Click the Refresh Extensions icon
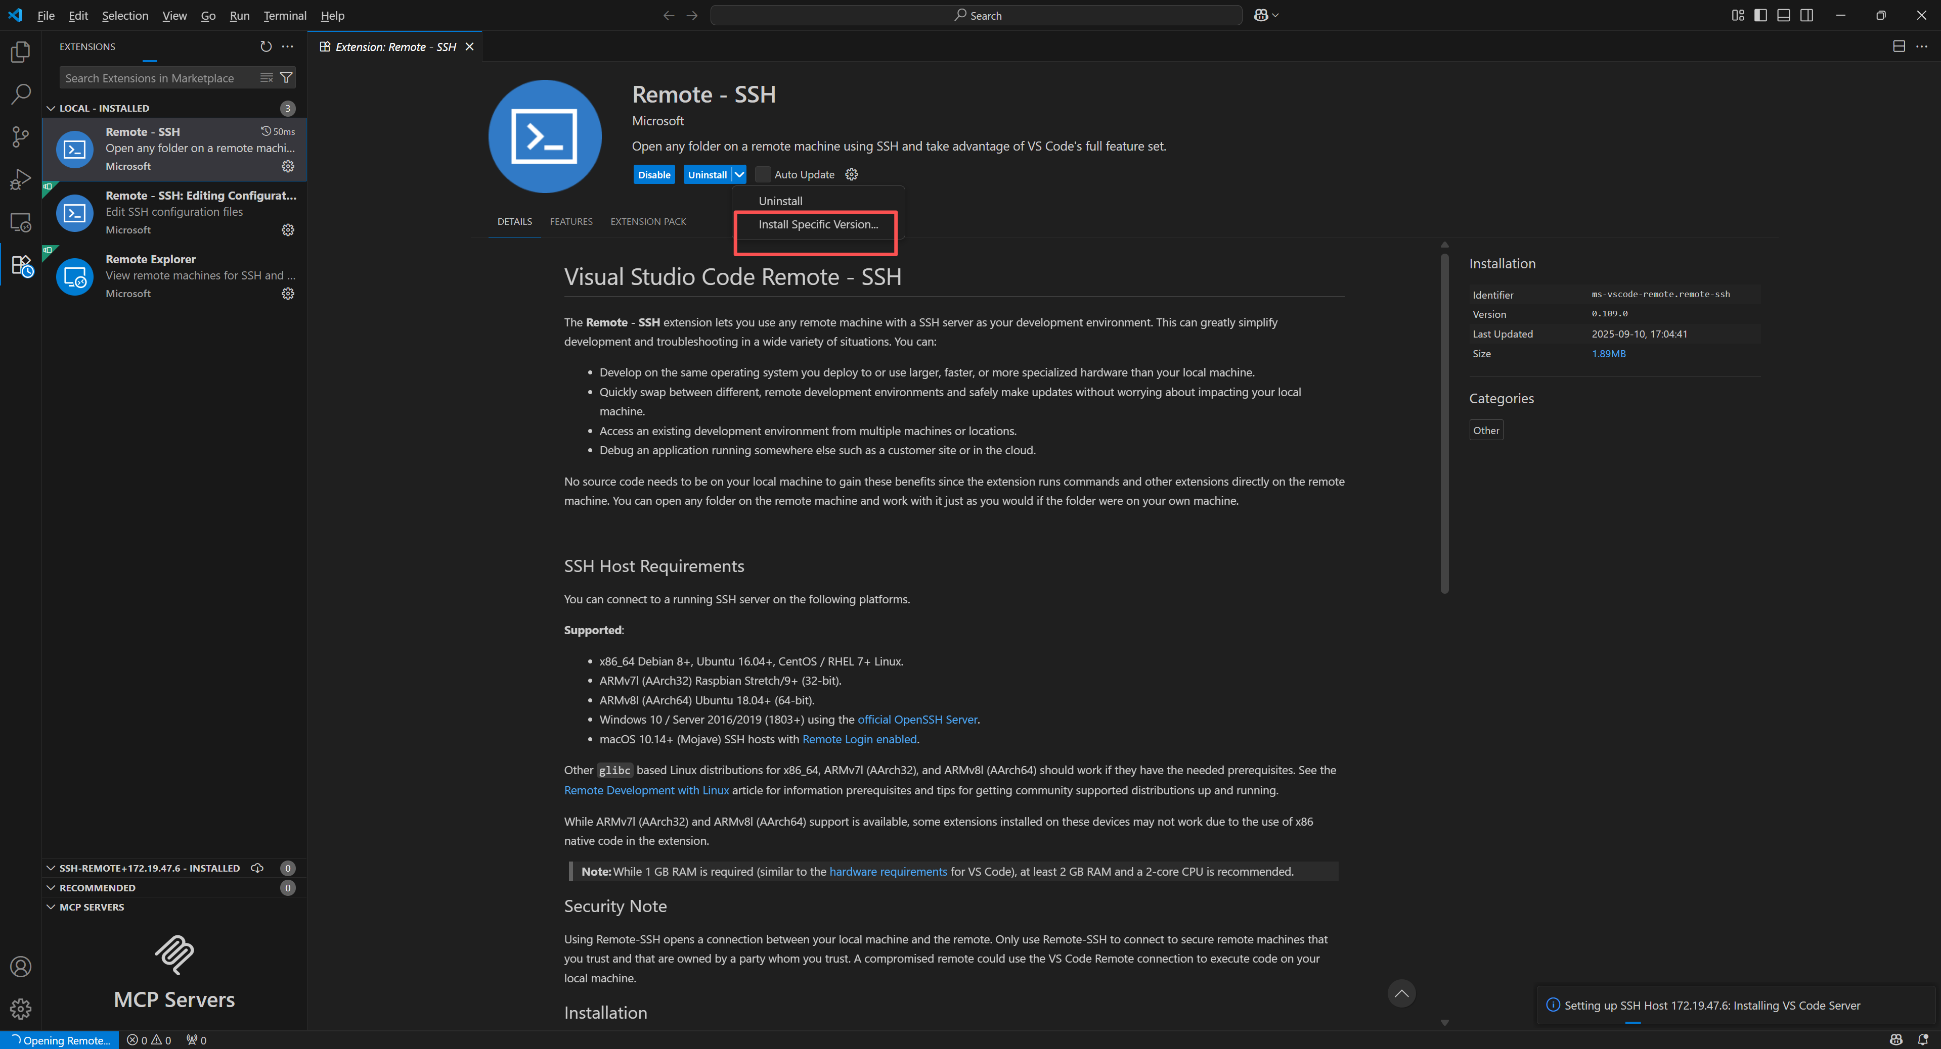The height and width of the screenshot is (1049, 1941). pyautogui.click(x=266, y=46)
